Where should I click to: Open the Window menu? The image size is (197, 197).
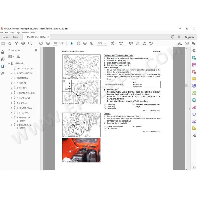(x=25, y=33)
